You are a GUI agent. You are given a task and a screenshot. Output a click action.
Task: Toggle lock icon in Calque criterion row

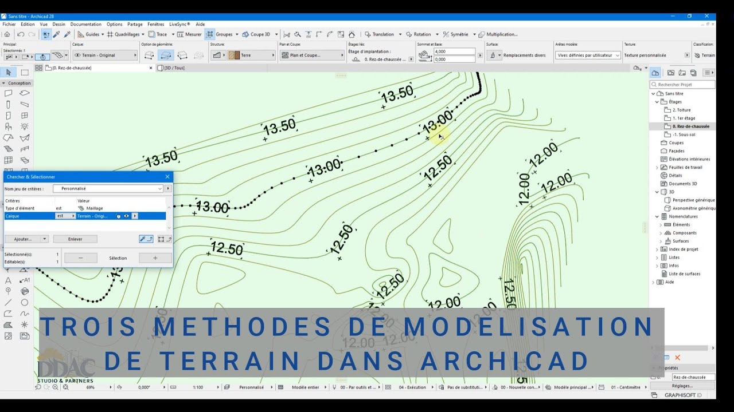(x=119, y=216)
